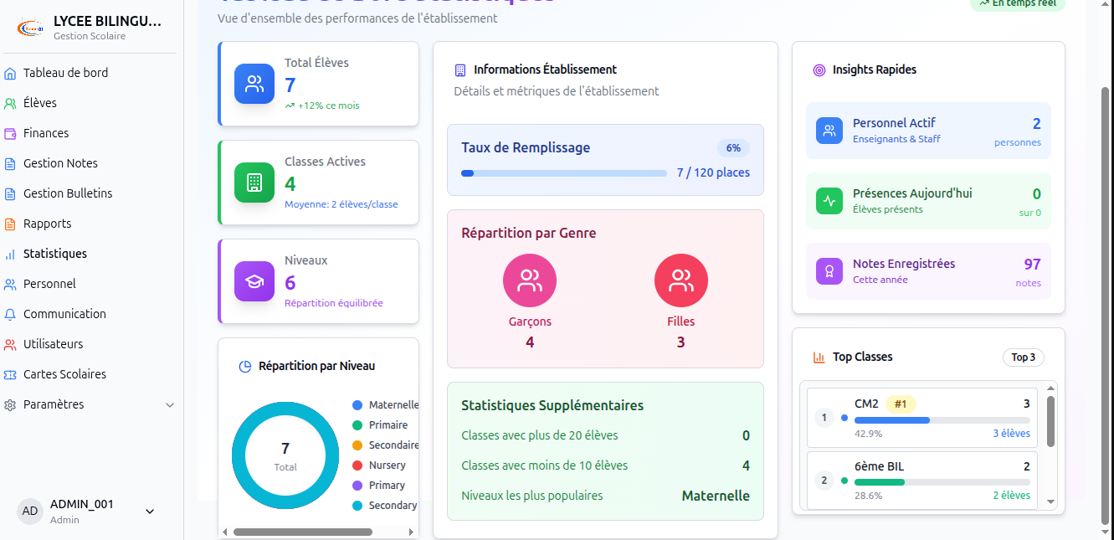
Task: Click the Cartes Scolaires ticket icon
Action: click(x=10, y=374)
